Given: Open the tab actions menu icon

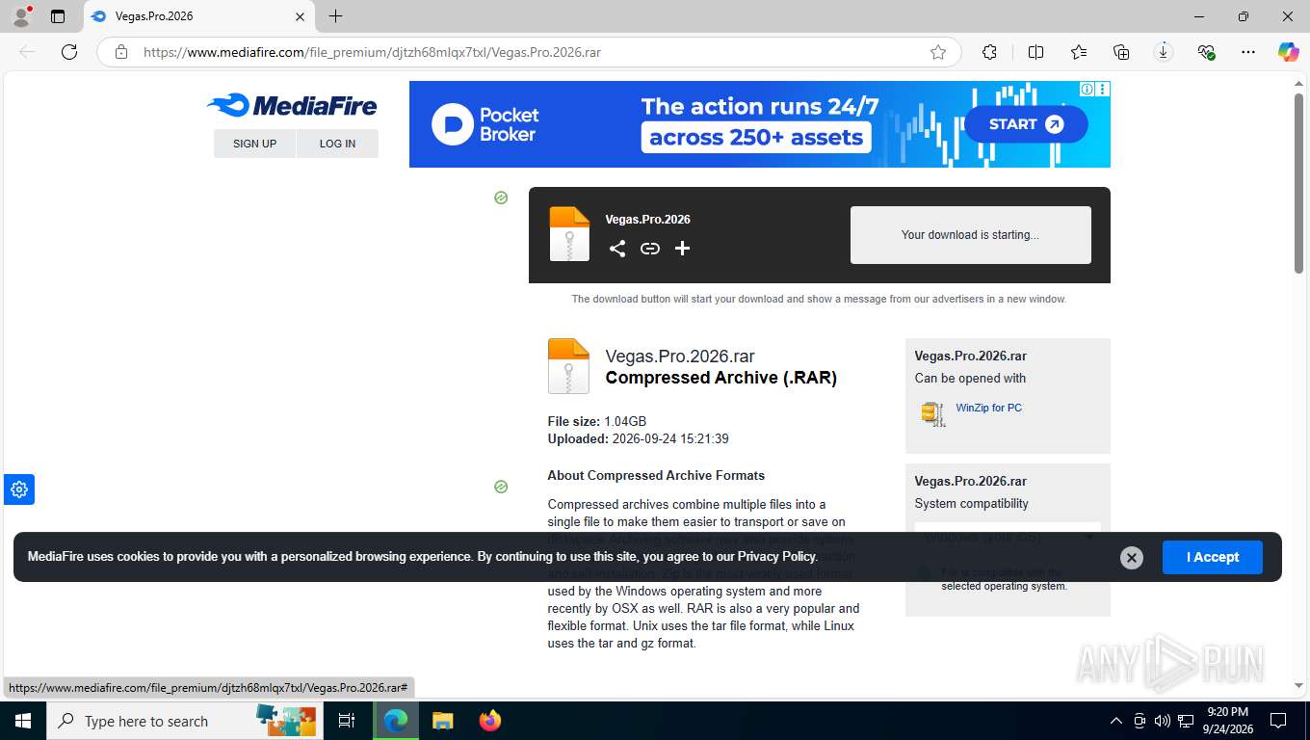Looking at the screenshot, I should [x=58, y=16].
